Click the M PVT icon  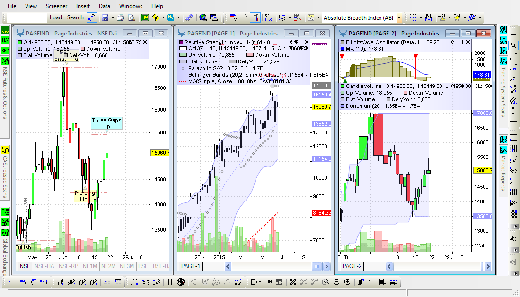(x=429, y=17)
